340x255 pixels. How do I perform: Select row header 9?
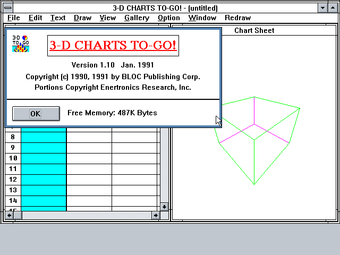(13, 148)
